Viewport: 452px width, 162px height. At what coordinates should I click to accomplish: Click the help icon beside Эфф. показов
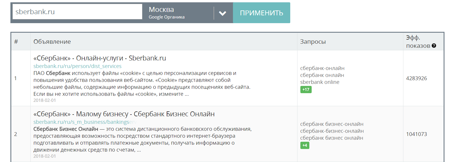[x=434, y=46]
